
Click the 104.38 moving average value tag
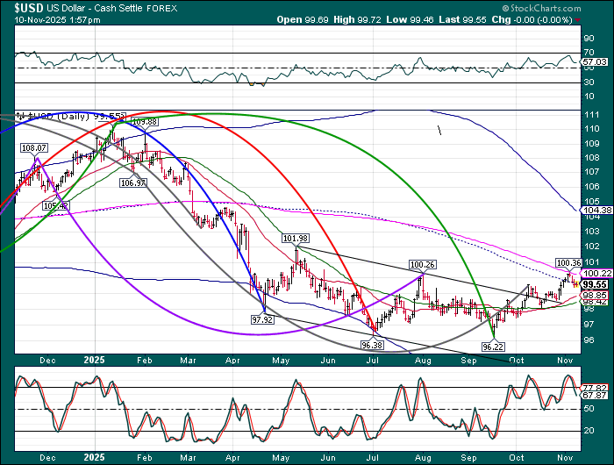coord(596,211)
